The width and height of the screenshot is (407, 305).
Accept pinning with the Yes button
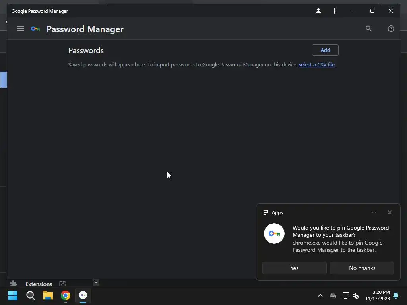click(295, 268)
